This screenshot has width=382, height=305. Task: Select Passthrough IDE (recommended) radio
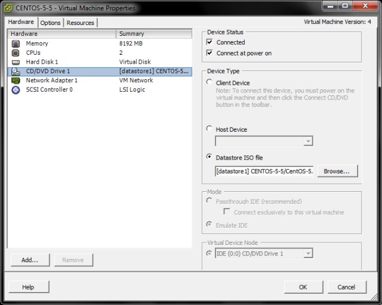[209, 200]
